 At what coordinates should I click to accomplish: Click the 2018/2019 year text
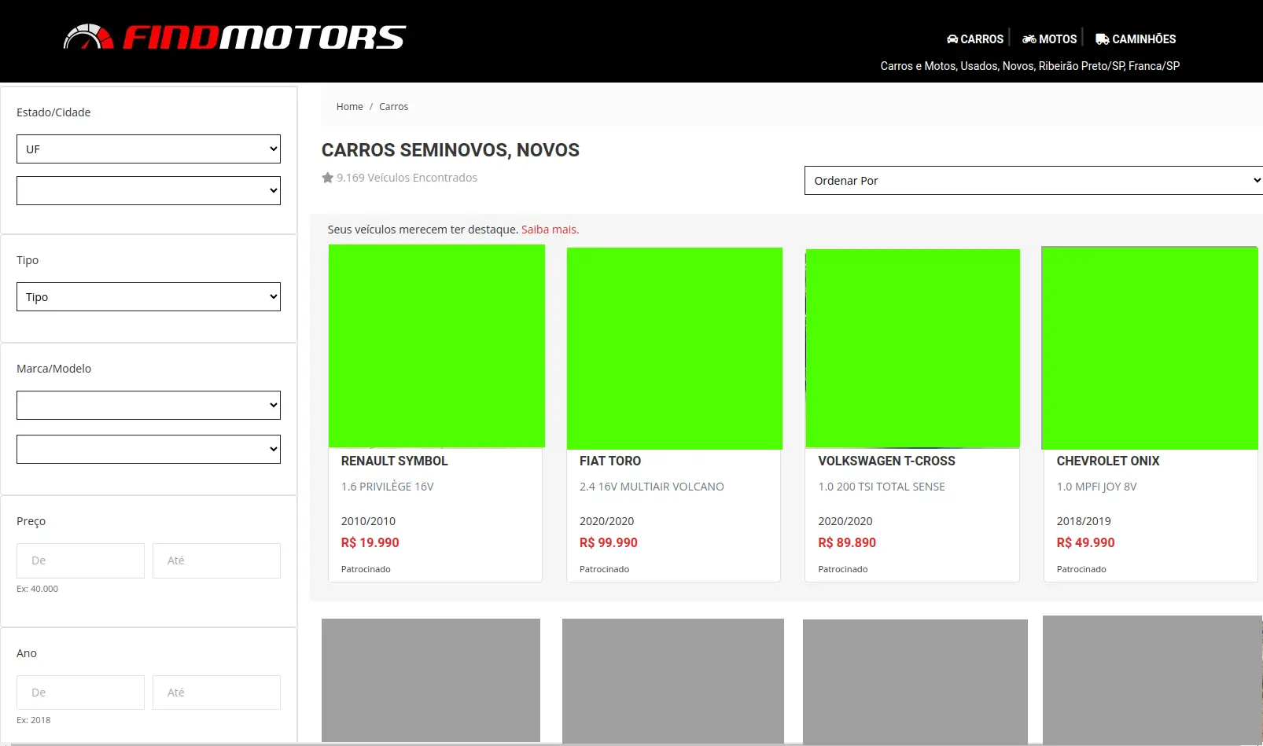[x=1084, y=522]
